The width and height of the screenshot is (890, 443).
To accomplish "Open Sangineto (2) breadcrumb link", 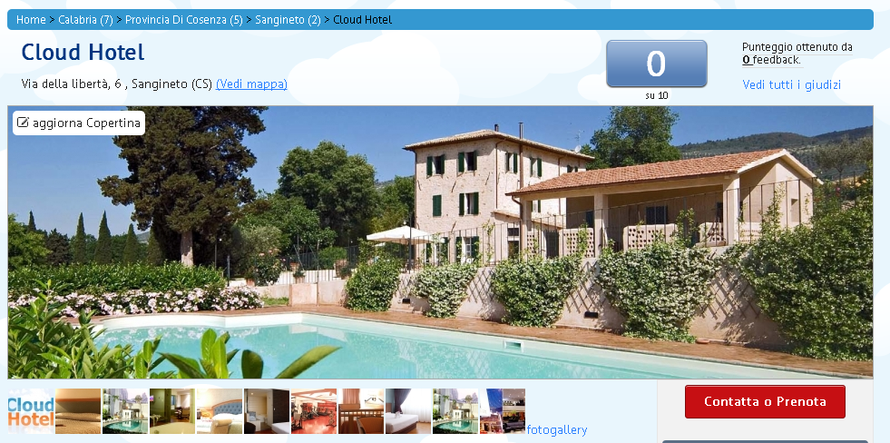I will pos(288,20).
